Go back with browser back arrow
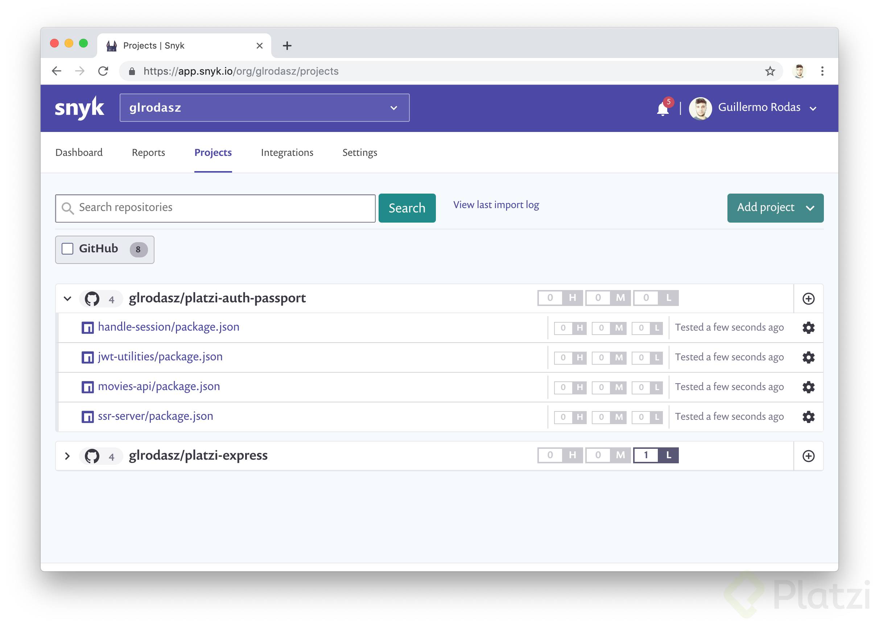 (x=57, y=71)
